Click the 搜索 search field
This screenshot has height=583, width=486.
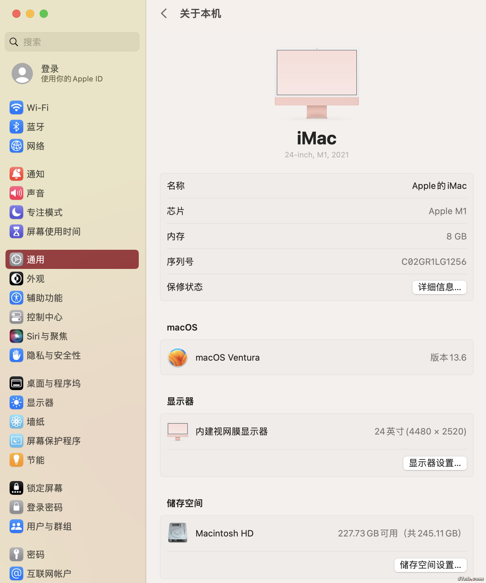tap(72, 42)
